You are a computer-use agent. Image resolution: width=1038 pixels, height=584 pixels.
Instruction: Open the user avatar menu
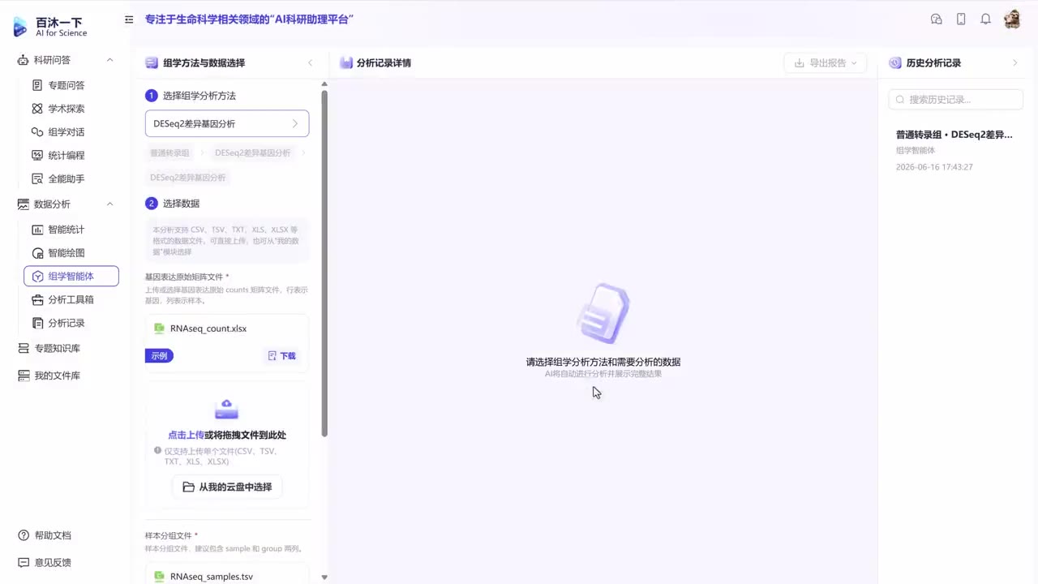tap(1012, 19)
